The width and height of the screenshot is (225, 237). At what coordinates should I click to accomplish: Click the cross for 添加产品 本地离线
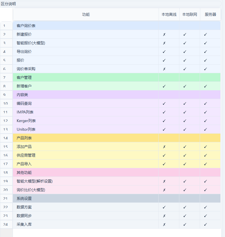(x=164, y=147)
